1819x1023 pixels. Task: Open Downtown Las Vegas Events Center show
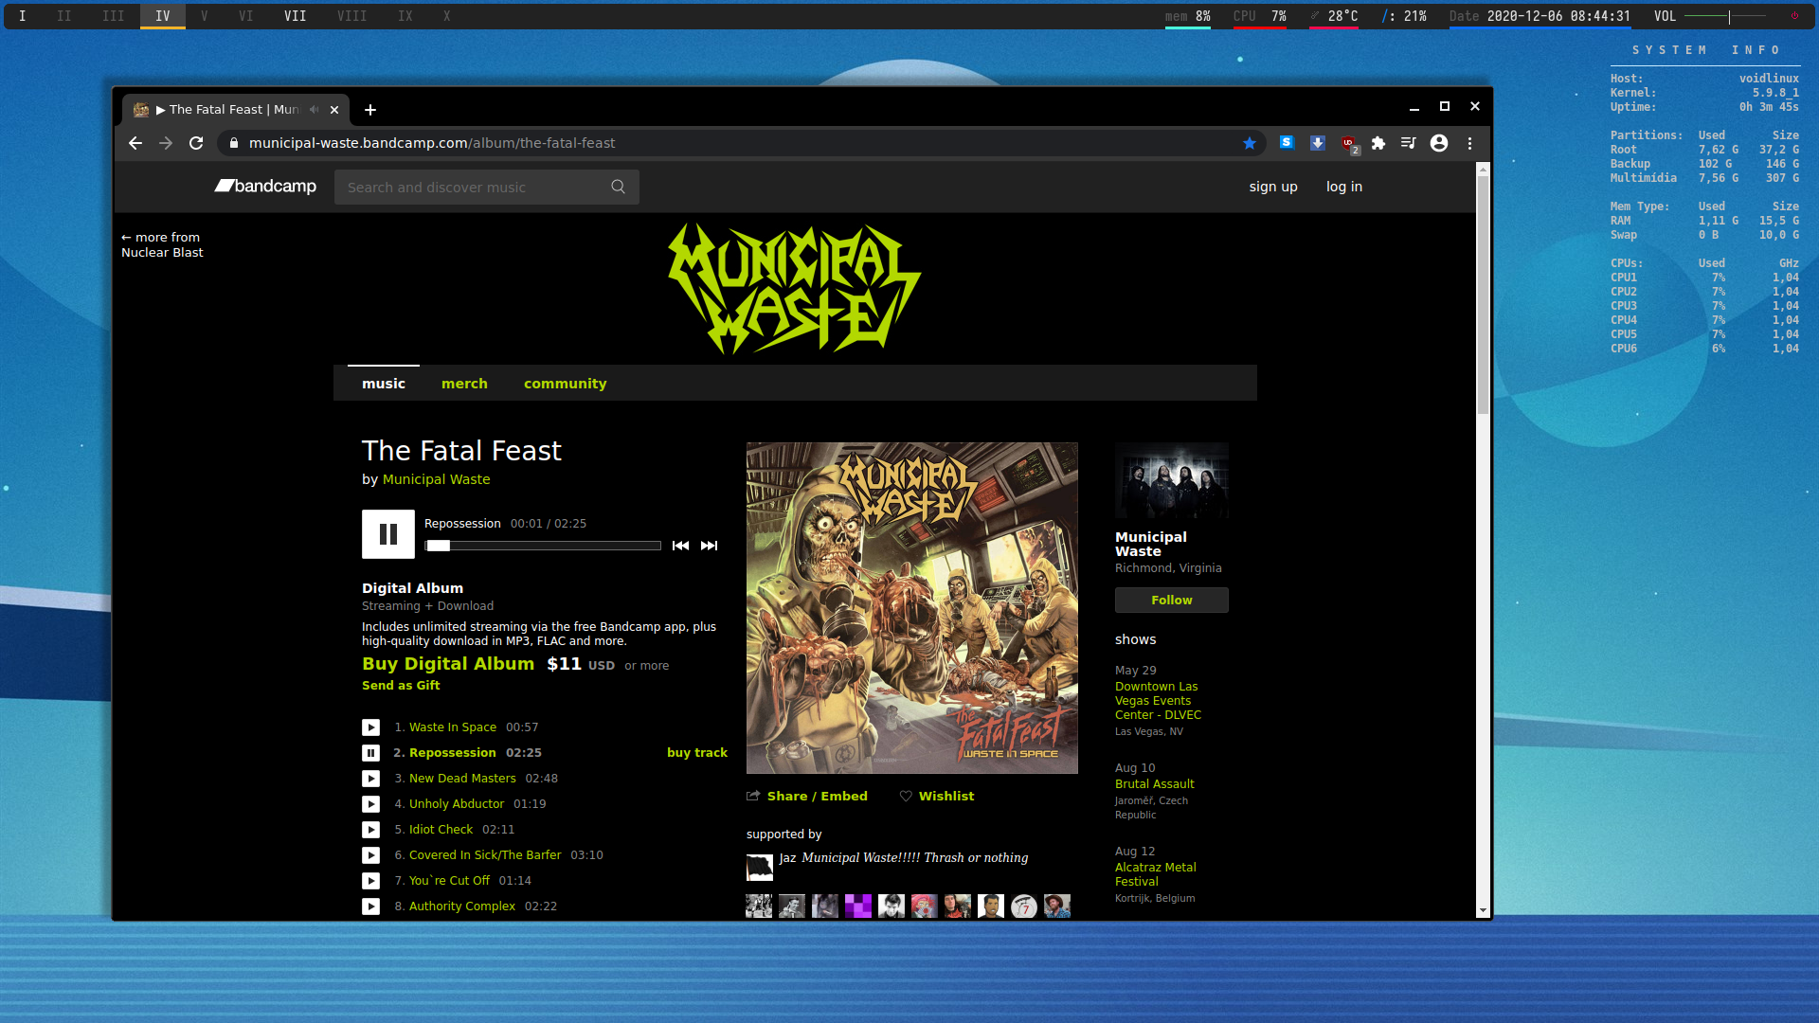[x=1158, y=701]
